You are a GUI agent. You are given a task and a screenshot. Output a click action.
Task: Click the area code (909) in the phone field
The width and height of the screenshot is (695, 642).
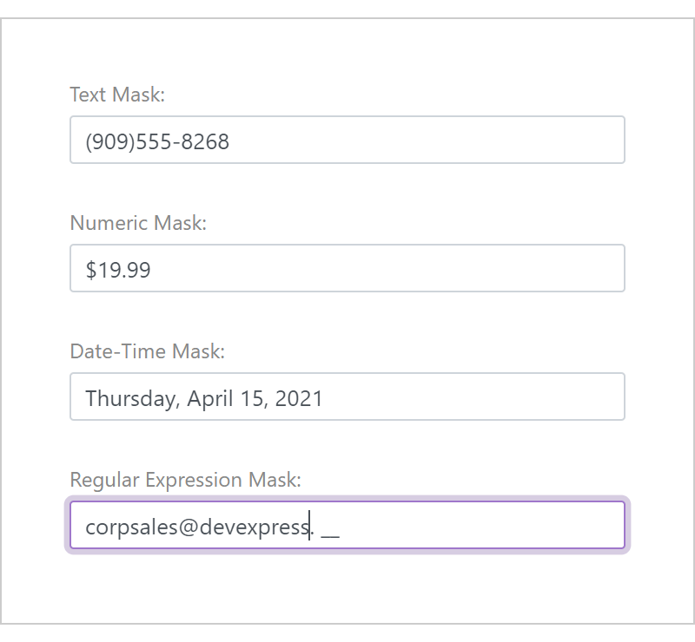108,141
